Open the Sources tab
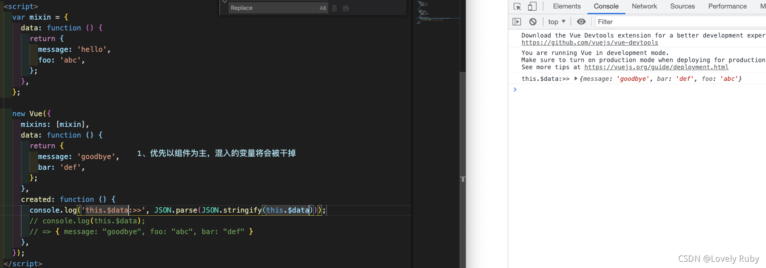766x268 pixels. point(682,6)
